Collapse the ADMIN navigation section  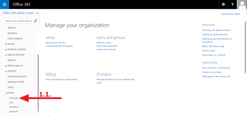click(x=6, y=93)
